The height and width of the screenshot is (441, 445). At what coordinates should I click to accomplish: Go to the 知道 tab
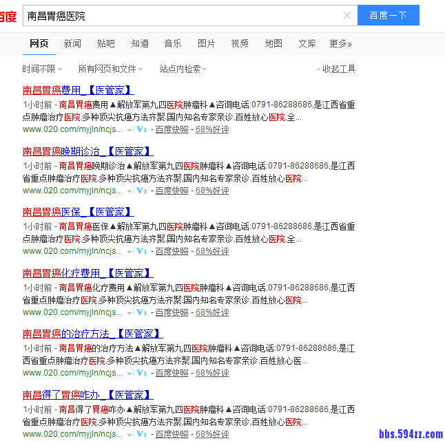tap(140, 43)
